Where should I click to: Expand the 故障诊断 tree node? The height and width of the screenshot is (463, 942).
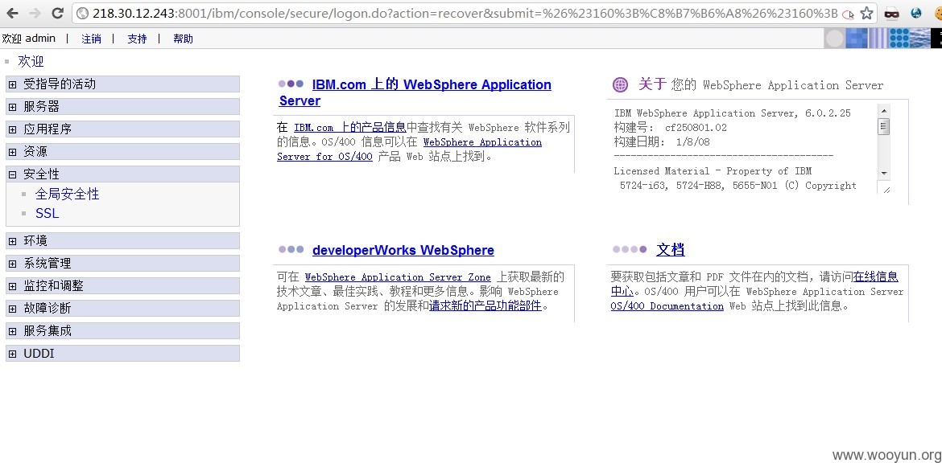[12, 309]
